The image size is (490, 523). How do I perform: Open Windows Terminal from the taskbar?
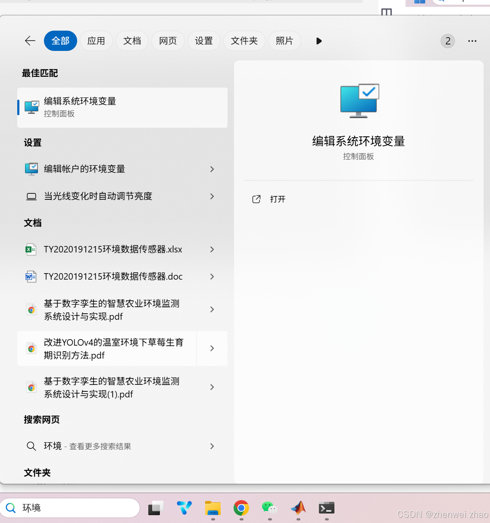[326, 508]
